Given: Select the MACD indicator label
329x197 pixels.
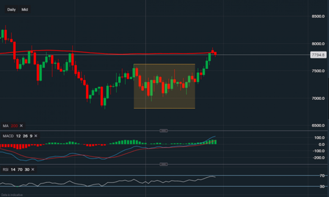Looking at the screenshot, I should [8, 136].
